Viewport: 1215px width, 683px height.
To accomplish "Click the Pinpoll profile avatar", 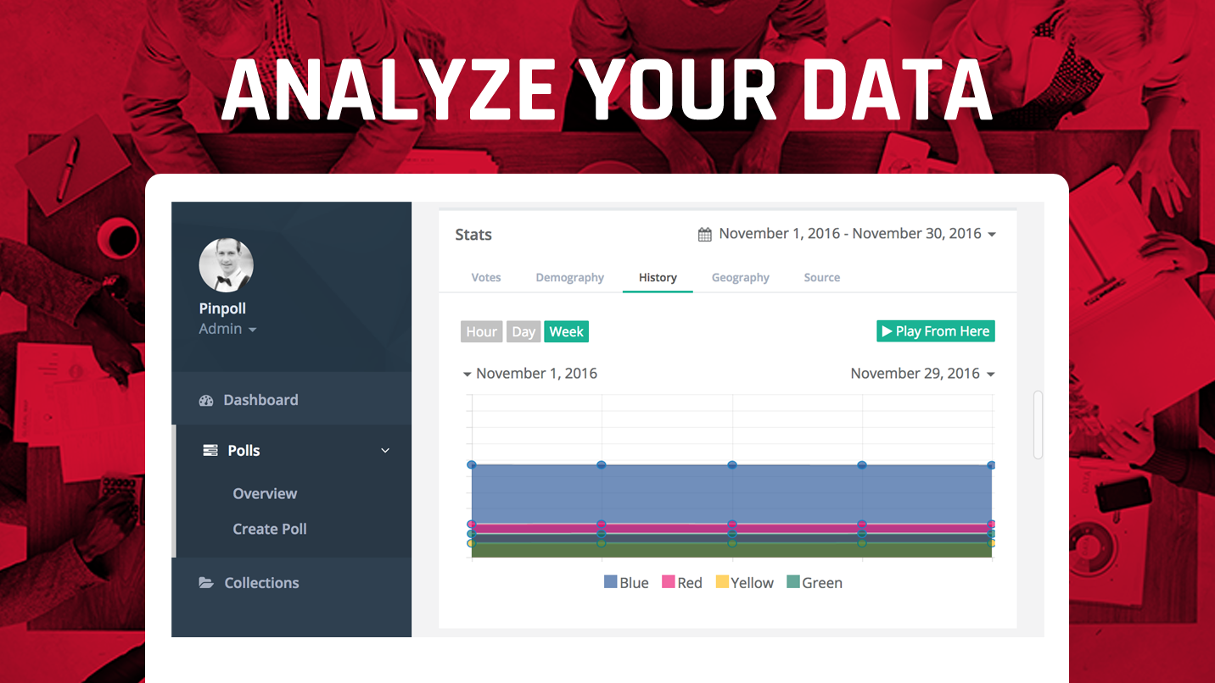I will (x=226, y=265).
